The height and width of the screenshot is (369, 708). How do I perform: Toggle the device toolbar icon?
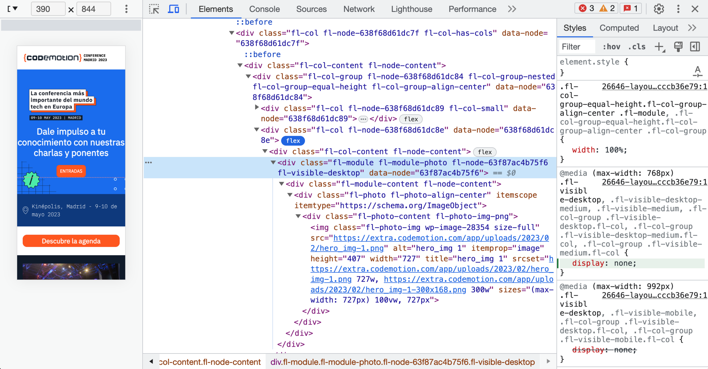[173, 9]
